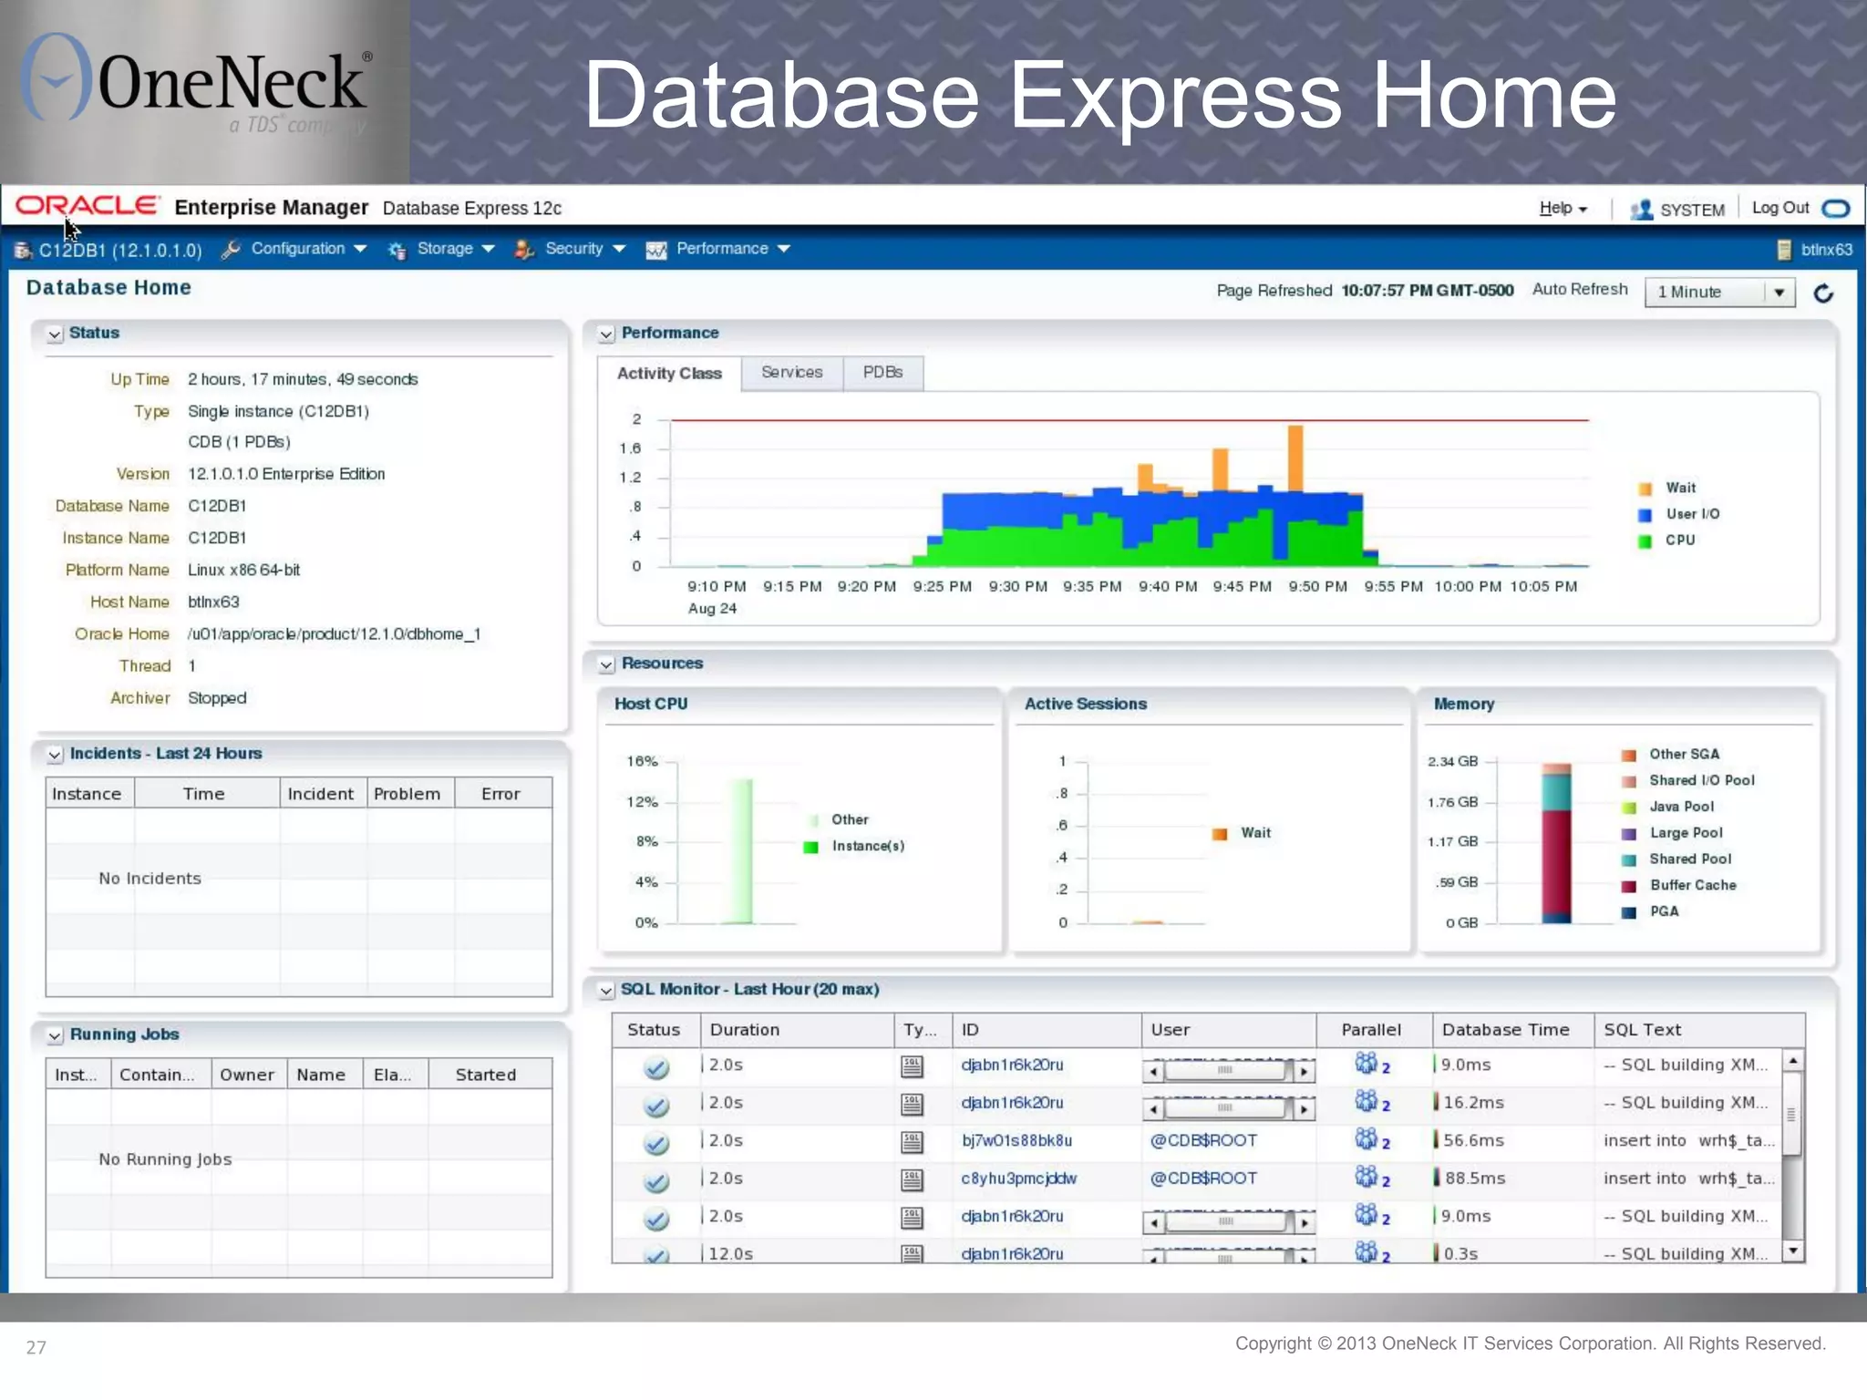Click status checkmark of 9.0ms first row
The width and height of the screenshot is (1867, 1400).
656,1066
